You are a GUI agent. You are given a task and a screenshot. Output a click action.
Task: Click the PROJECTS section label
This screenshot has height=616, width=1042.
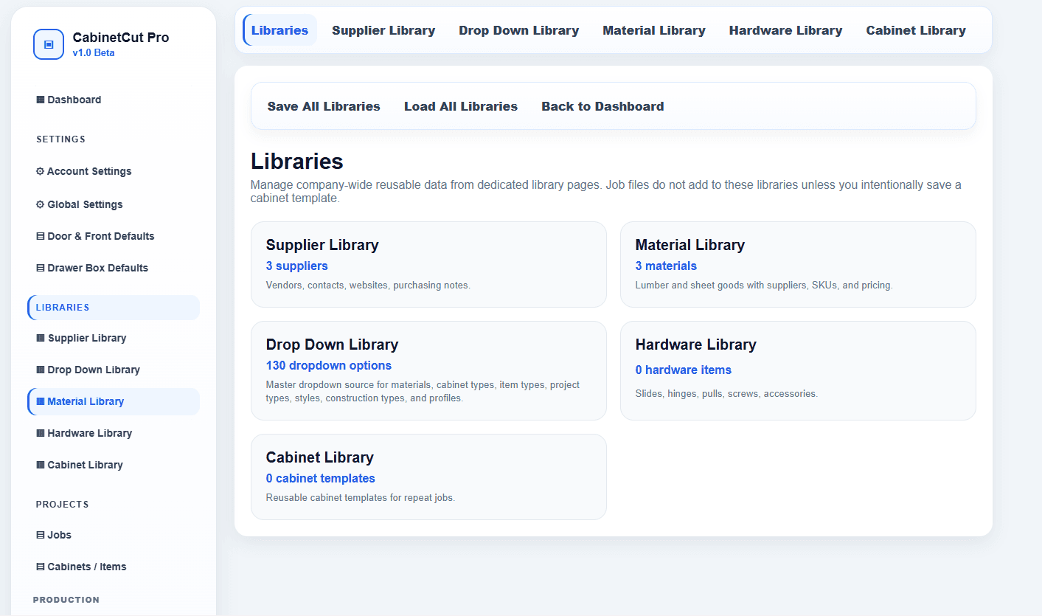pyautogui.click(x=63, y=505)
